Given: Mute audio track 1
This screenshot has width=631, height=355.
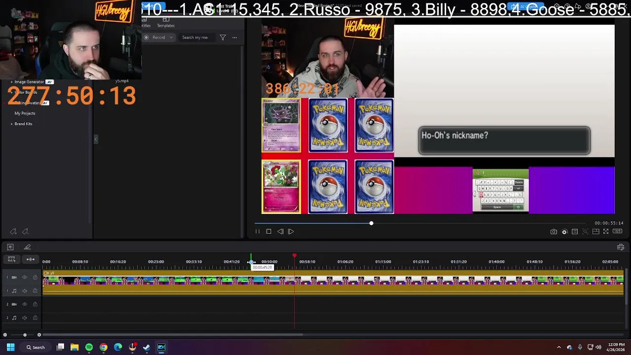Looking at the screenshot, I should [25, 291].
